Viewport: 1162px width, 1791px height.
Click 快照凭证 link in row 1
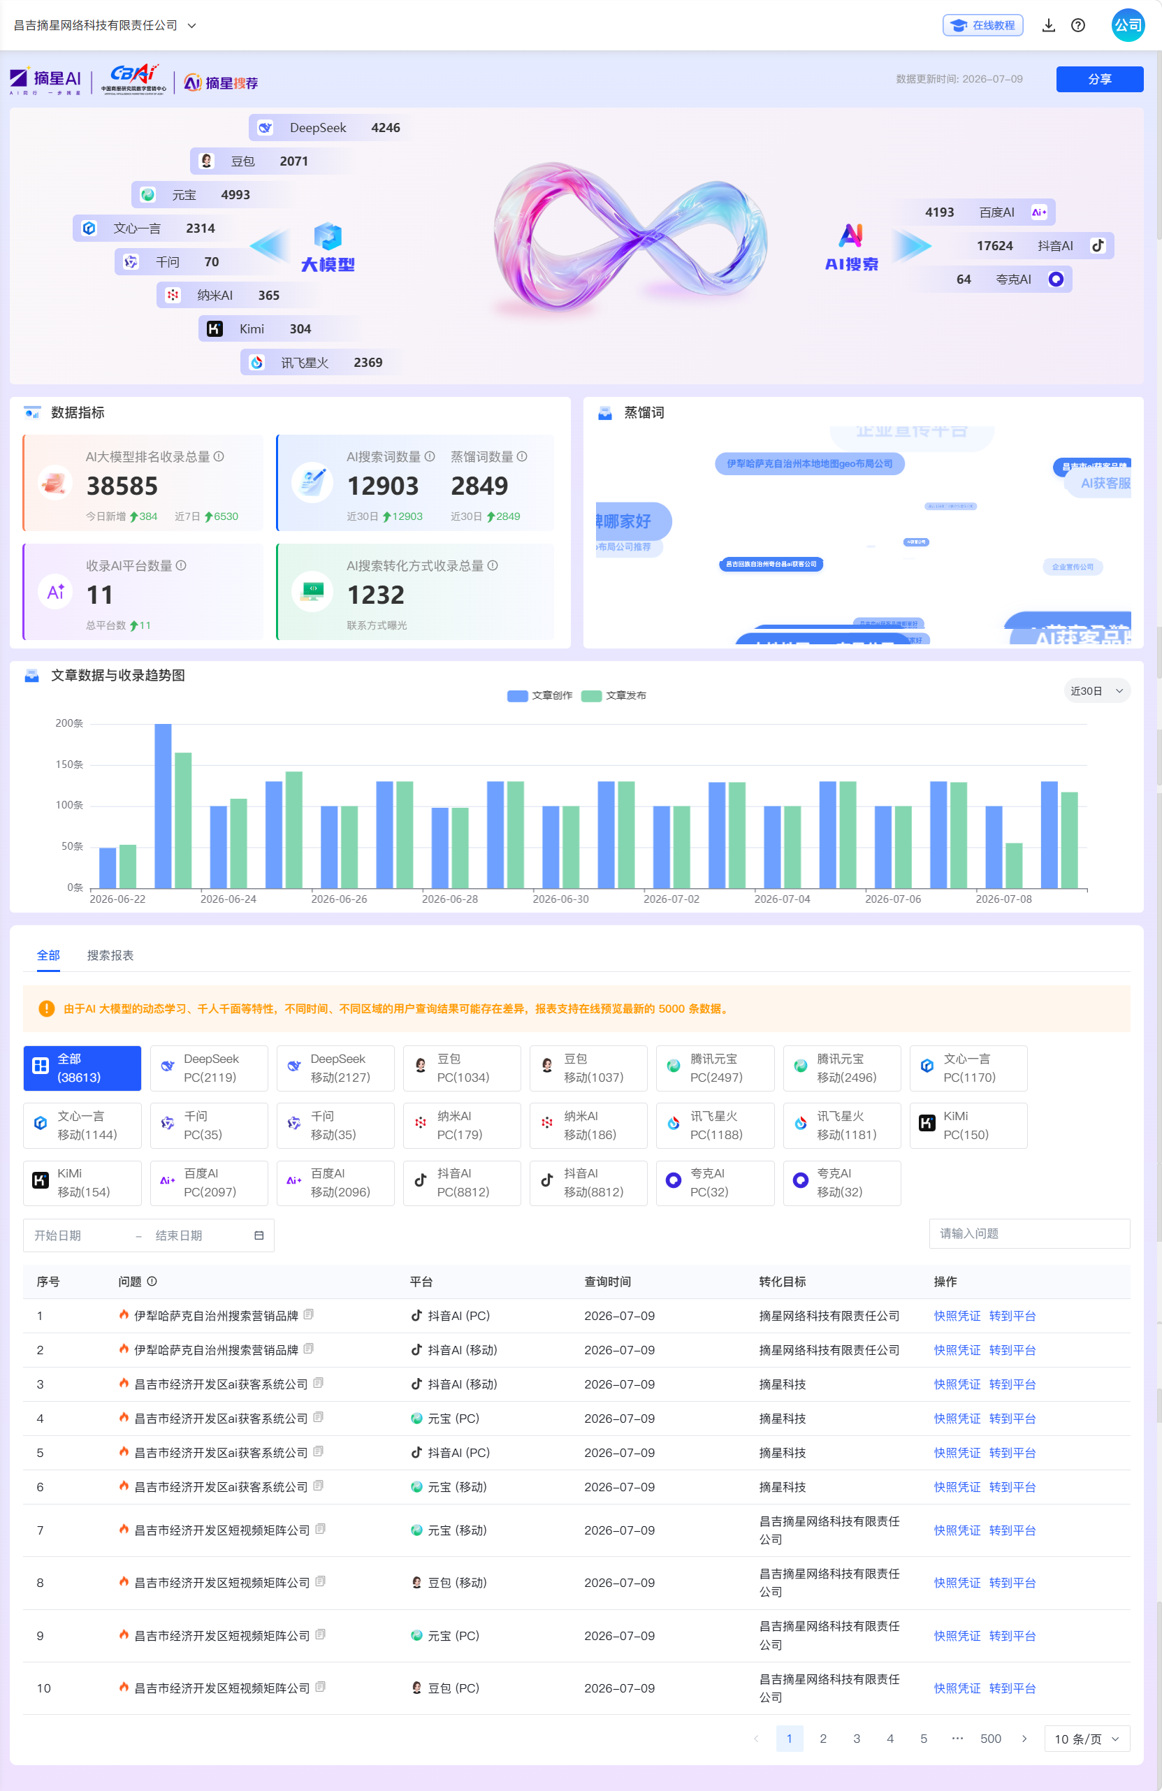pyautogui.click(x=957, y=1315)
